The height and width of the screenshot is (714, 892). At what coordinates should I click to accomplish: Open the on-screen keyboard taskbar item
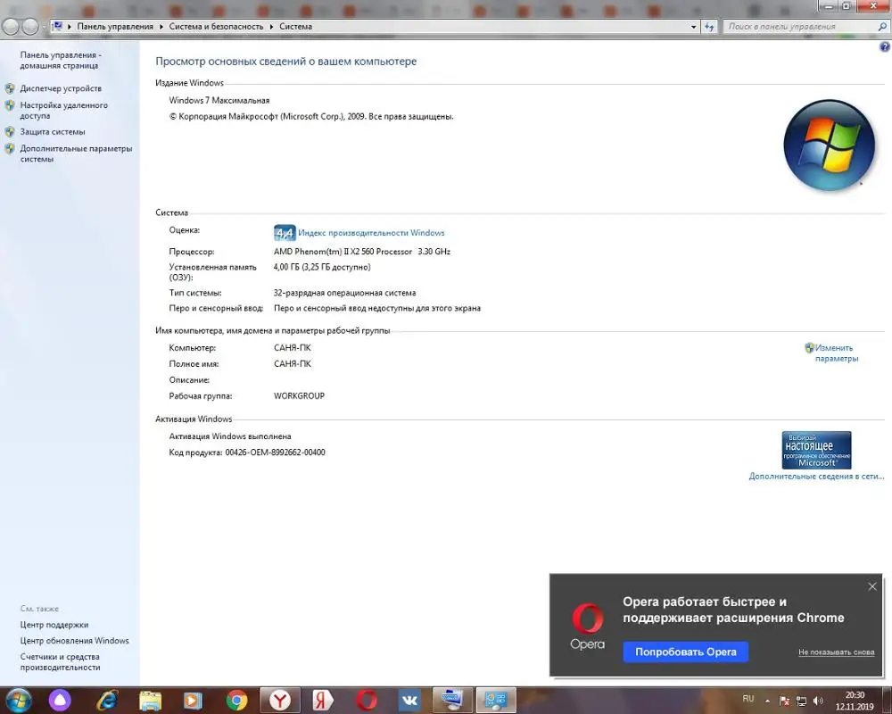(x=452, y=701)
